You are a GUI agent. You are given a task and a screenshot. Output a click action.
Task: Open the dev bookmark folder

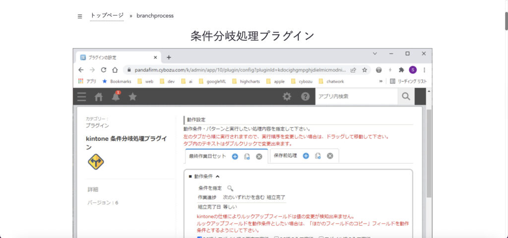point(168,82)
